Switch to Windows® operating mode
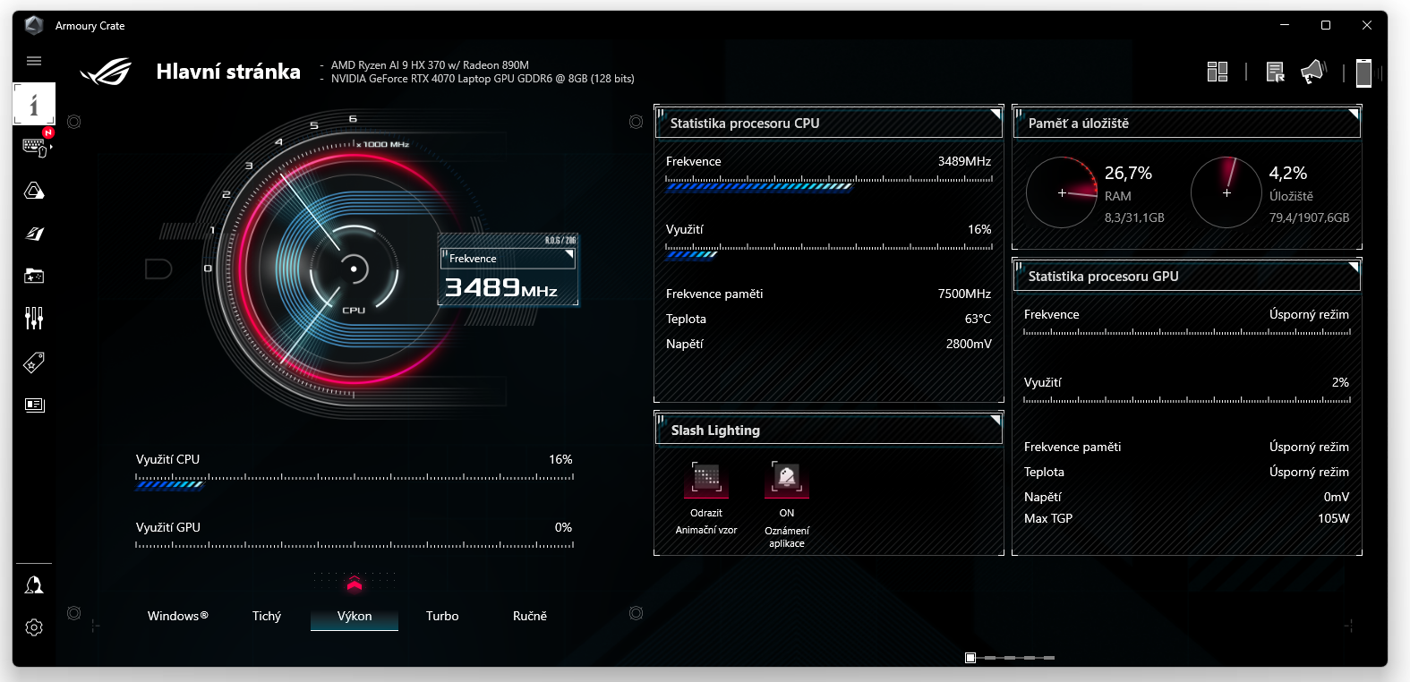Screen dimensions: 1410x682 click(x=178, y=616)
